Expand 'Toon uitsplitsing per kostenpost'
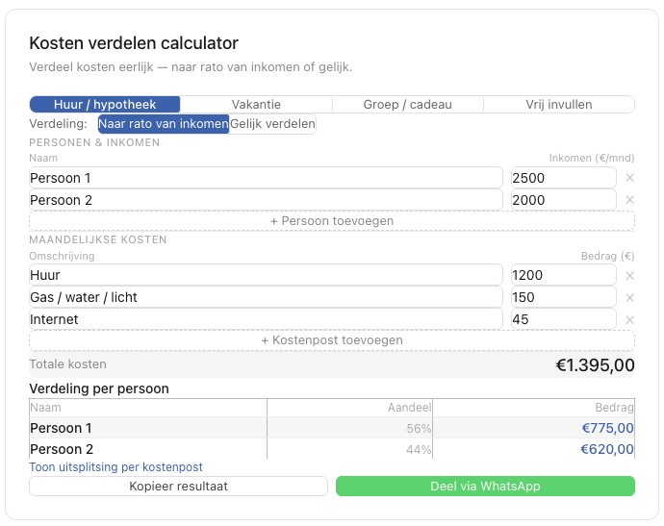664x526 pixels. (115, 467)
